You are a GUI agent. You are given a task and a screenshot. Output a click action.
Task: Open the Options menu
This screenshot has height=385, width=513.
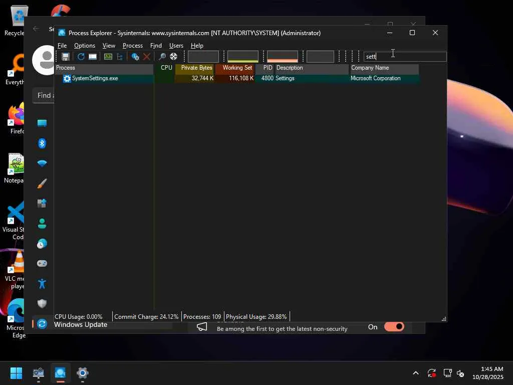[x=85, y=46]
